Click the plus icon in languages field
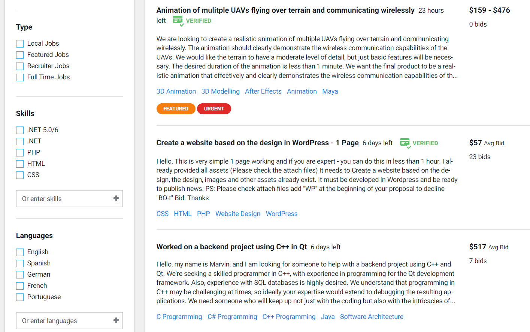This screenshot has width=530, height=332. (x=116, y=320)
